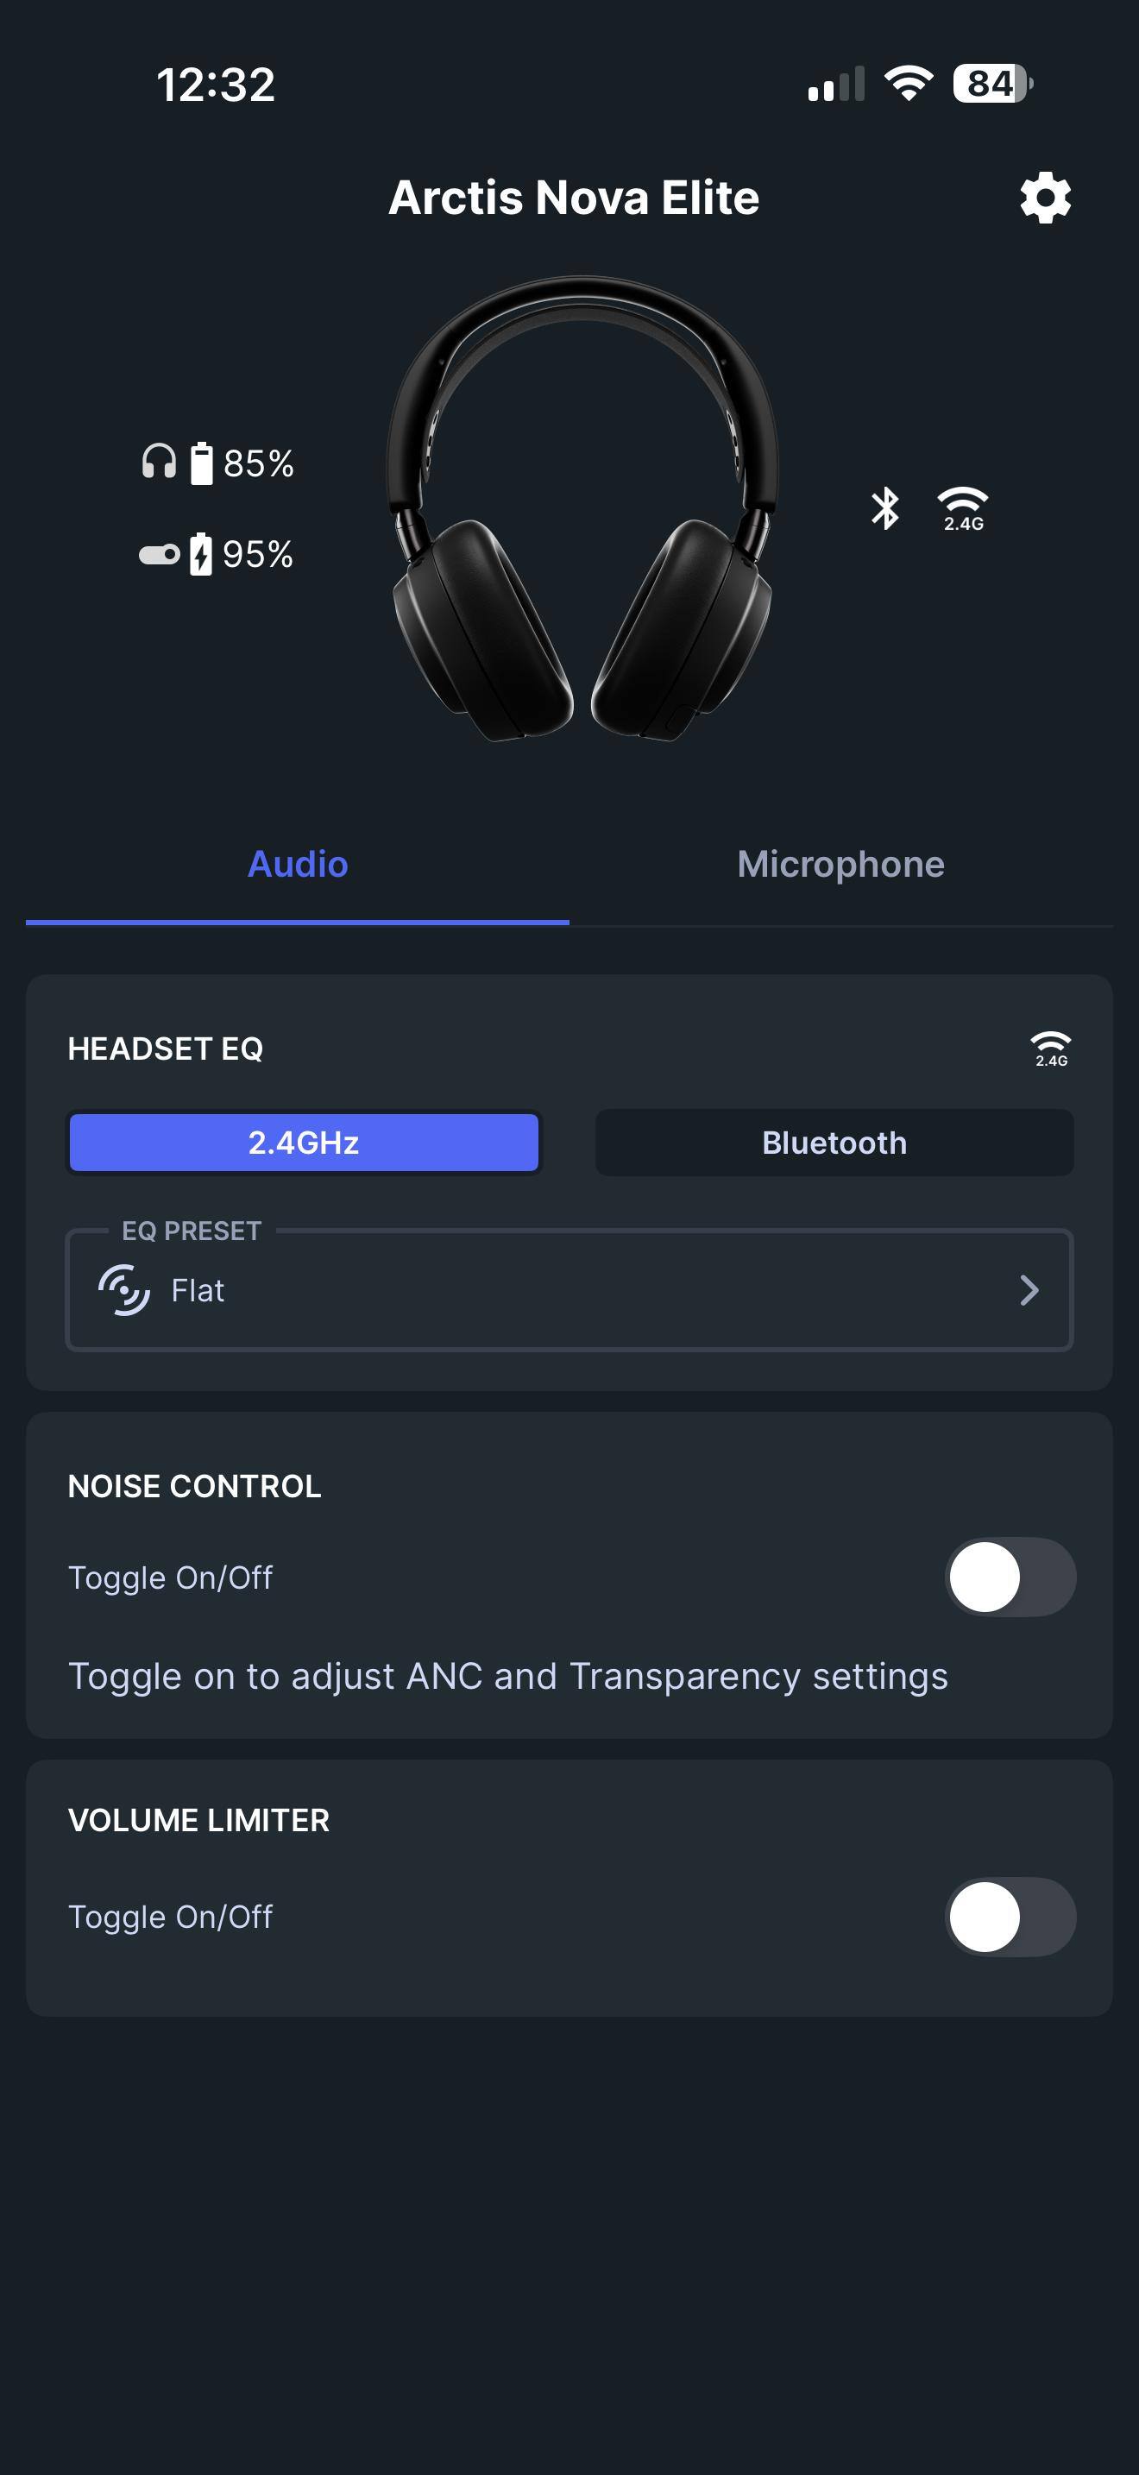Turn on the Volume Limiter toggle
Viewport: 1139px width, 2475px height.
(1010, 1917)
